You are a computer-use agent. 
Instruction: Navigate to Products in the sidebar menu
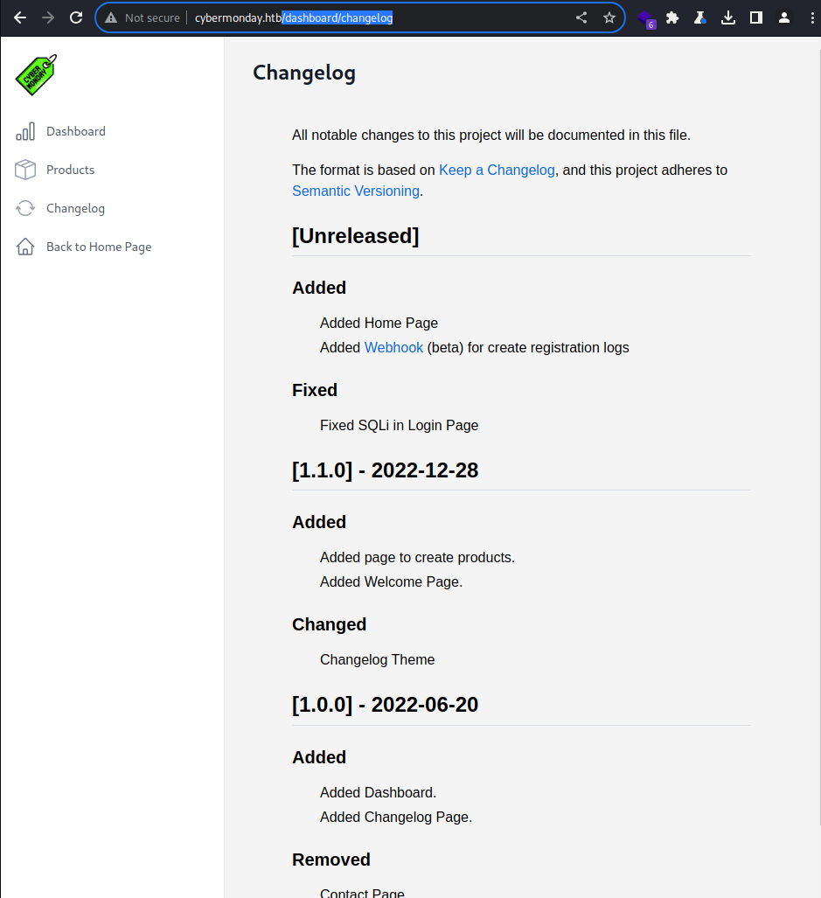[71, 170]
